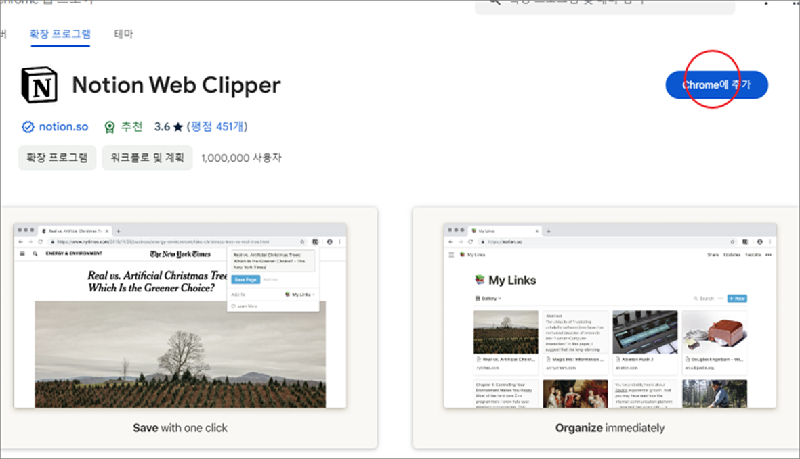Click the Organize immediately caption
This screenshot has width=800, height=459.
[x=610, y=428]
